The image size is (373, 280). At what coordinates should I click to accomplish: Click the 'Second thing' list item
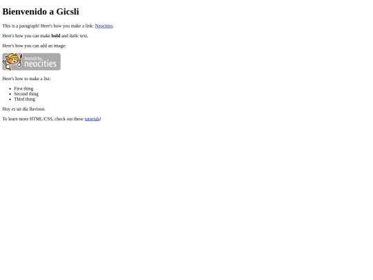(26, 94)
